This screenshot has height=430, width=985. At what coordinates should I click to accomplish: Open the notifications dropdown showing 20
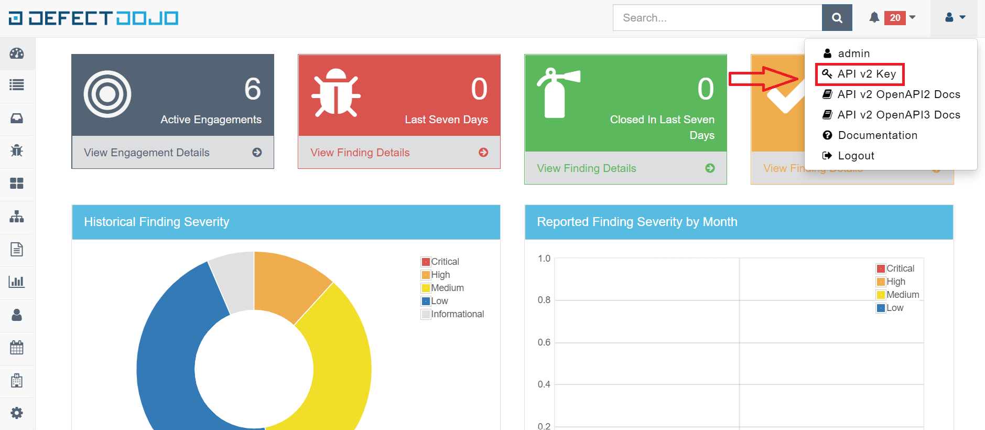click(892, 18)
